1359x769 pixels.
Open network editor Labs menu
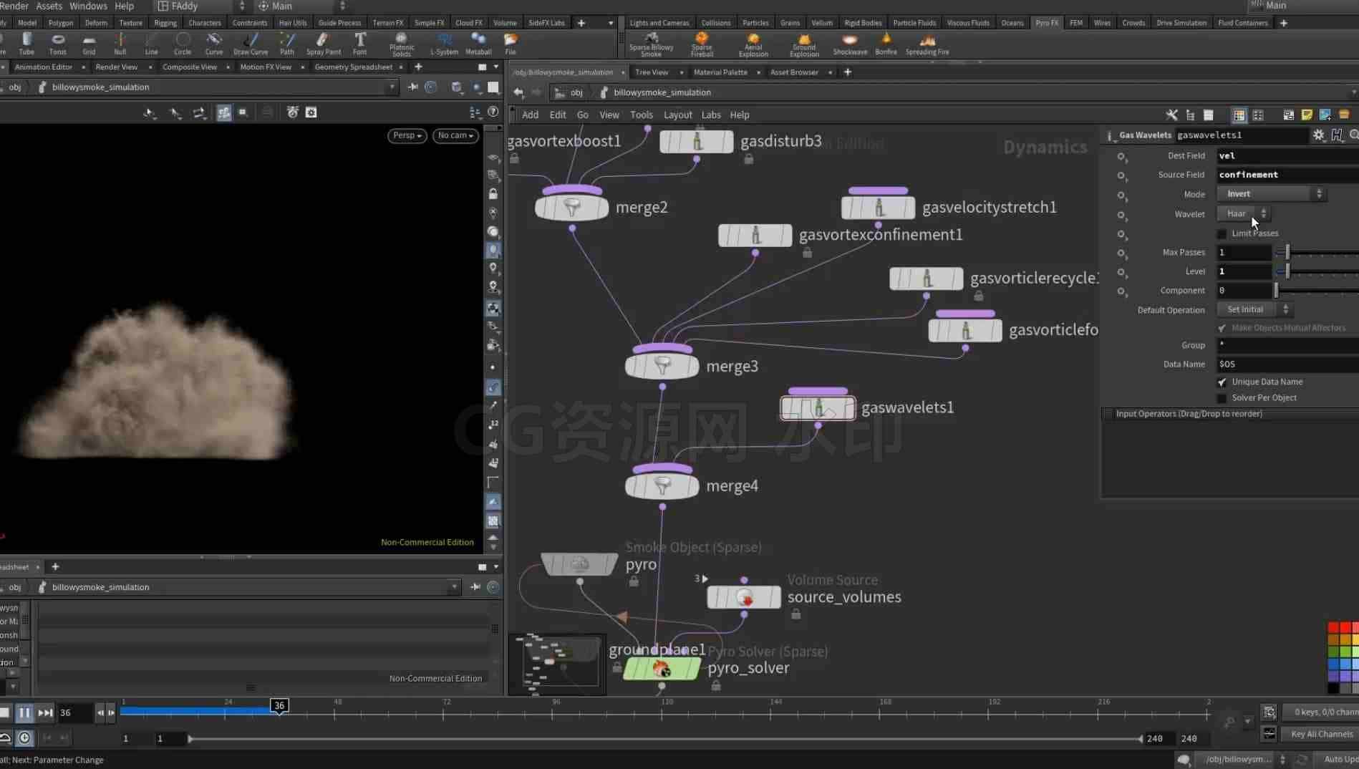click(x=711, y=115)
